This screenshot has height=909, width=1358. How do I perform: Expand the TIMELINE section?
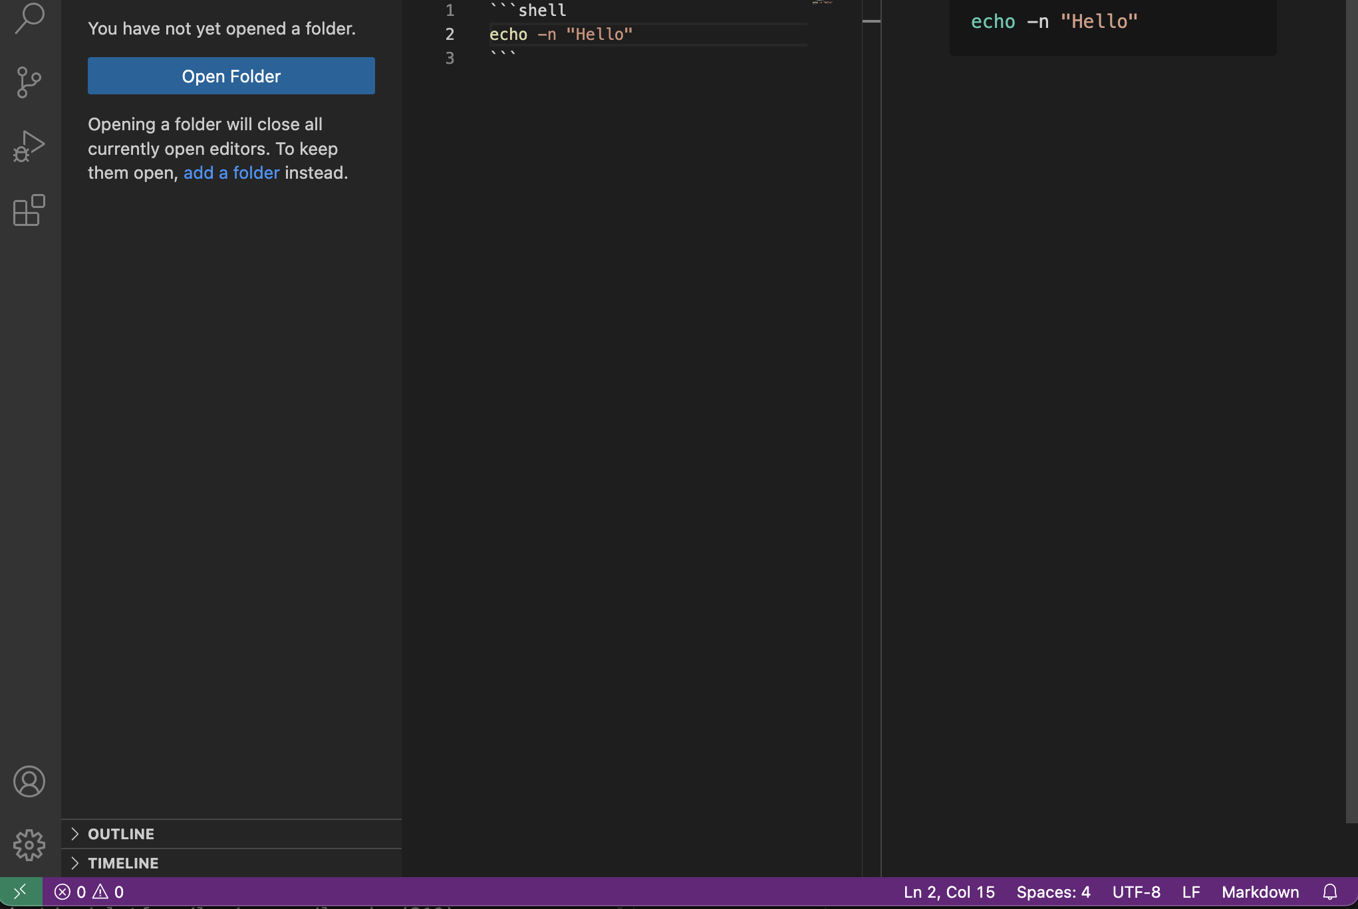pyautogui.click(x=123, y=863)
